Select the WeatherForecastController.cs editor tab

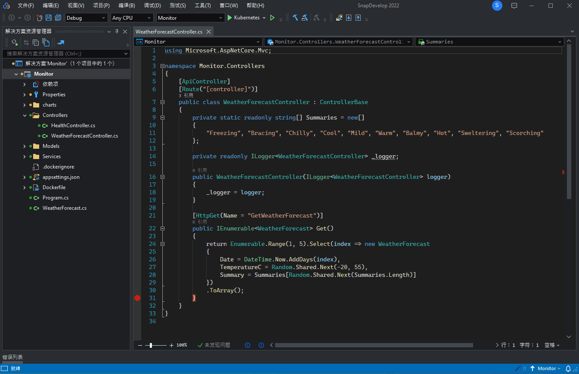tap(169, 32)
